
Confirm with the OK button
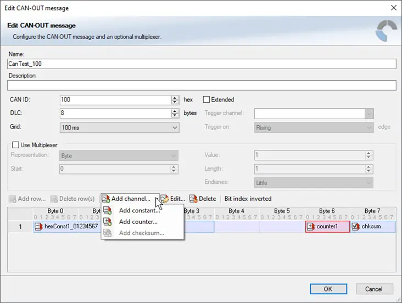328,289
